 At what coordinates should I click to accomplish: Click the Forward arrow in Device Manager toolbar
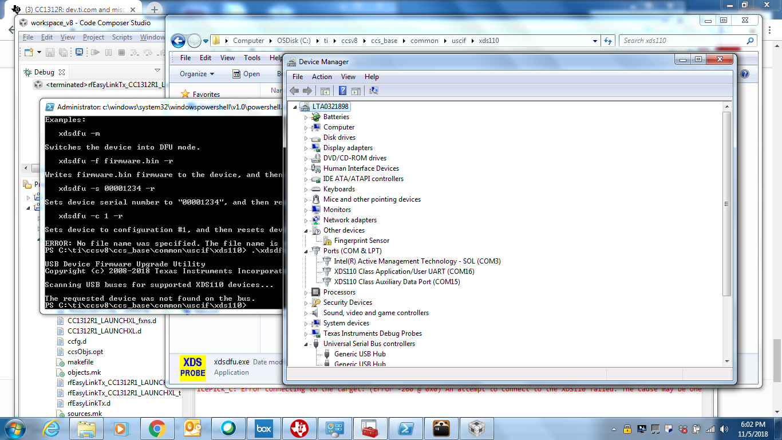coord(307,91)
